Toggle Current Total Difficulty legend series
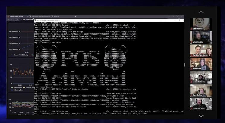Viewport: 225px width, 123px height. [20, 55]
